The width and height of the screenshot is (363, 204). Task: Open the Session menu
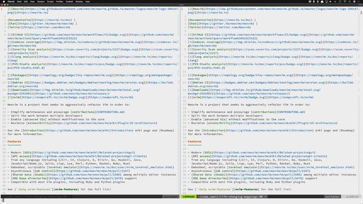tap(41, 1)
